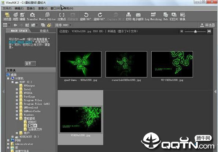Expand the 用户 folder node
The image size is (218, 152).
point(17,133)
